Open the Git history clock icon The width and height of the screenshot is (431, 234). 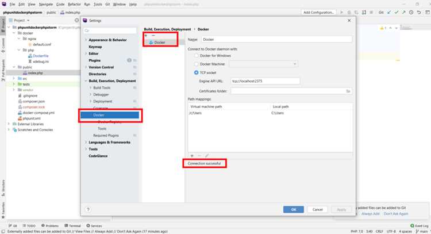point(411,13)
